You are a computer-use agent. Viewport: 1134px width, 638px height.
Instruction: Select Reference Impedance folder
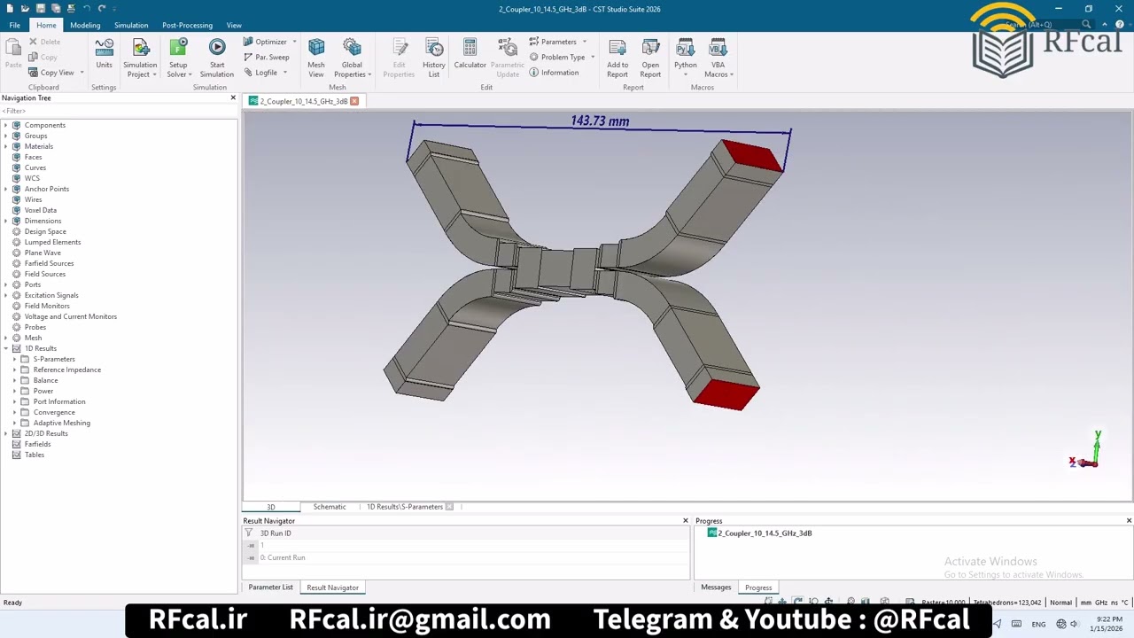click(67, 370)
